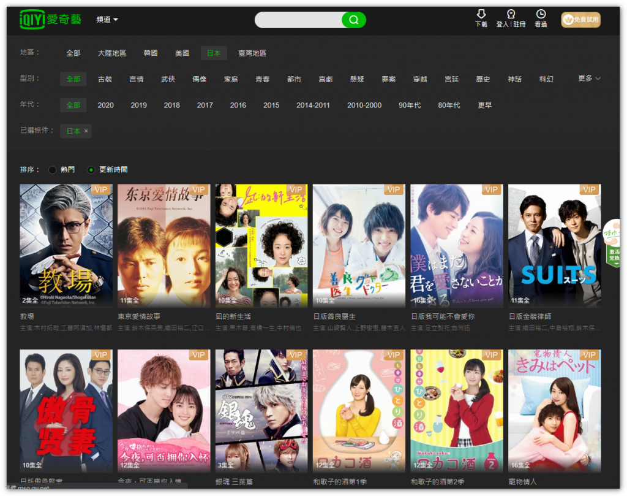Screen dimensions: 627x496
Task: Open the 日版我可能不會愛你 poster
Action: [457, 246]
